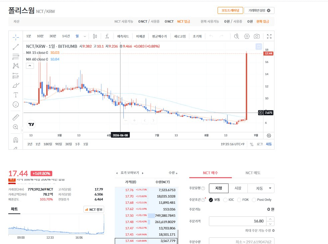
Task: Select the text annotation tool
Action: click(x=16, y=95)
